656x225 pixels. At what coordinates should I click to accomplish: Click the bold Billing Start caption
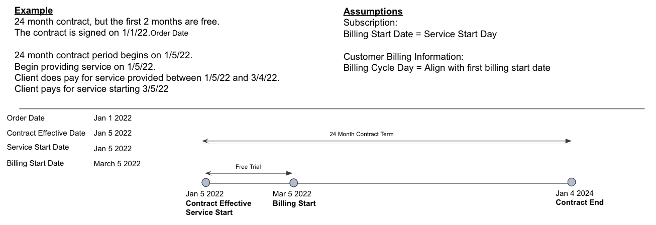pos(294,203)
